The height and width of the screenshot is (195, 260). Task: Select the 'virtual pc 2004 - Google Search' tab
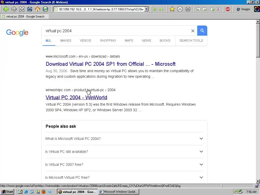(24, 17)
